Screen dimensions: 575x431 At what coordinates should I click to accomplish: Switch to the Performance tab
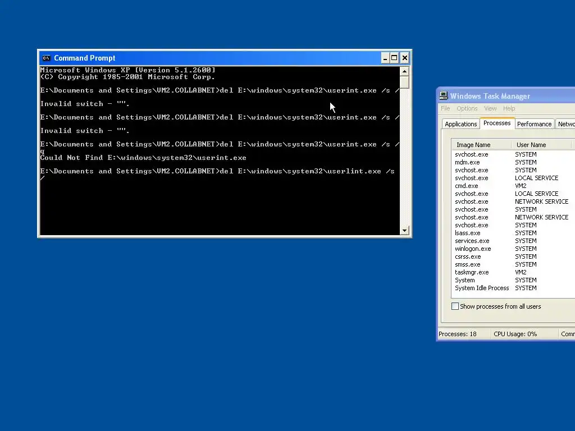click(534, 124)
